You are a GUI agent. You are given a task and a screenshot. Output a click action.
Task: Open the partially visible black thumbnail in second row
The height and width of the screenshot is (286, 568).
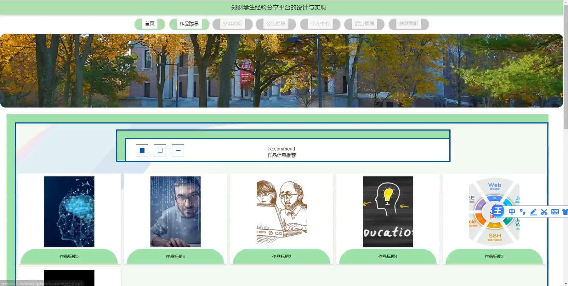69,278
